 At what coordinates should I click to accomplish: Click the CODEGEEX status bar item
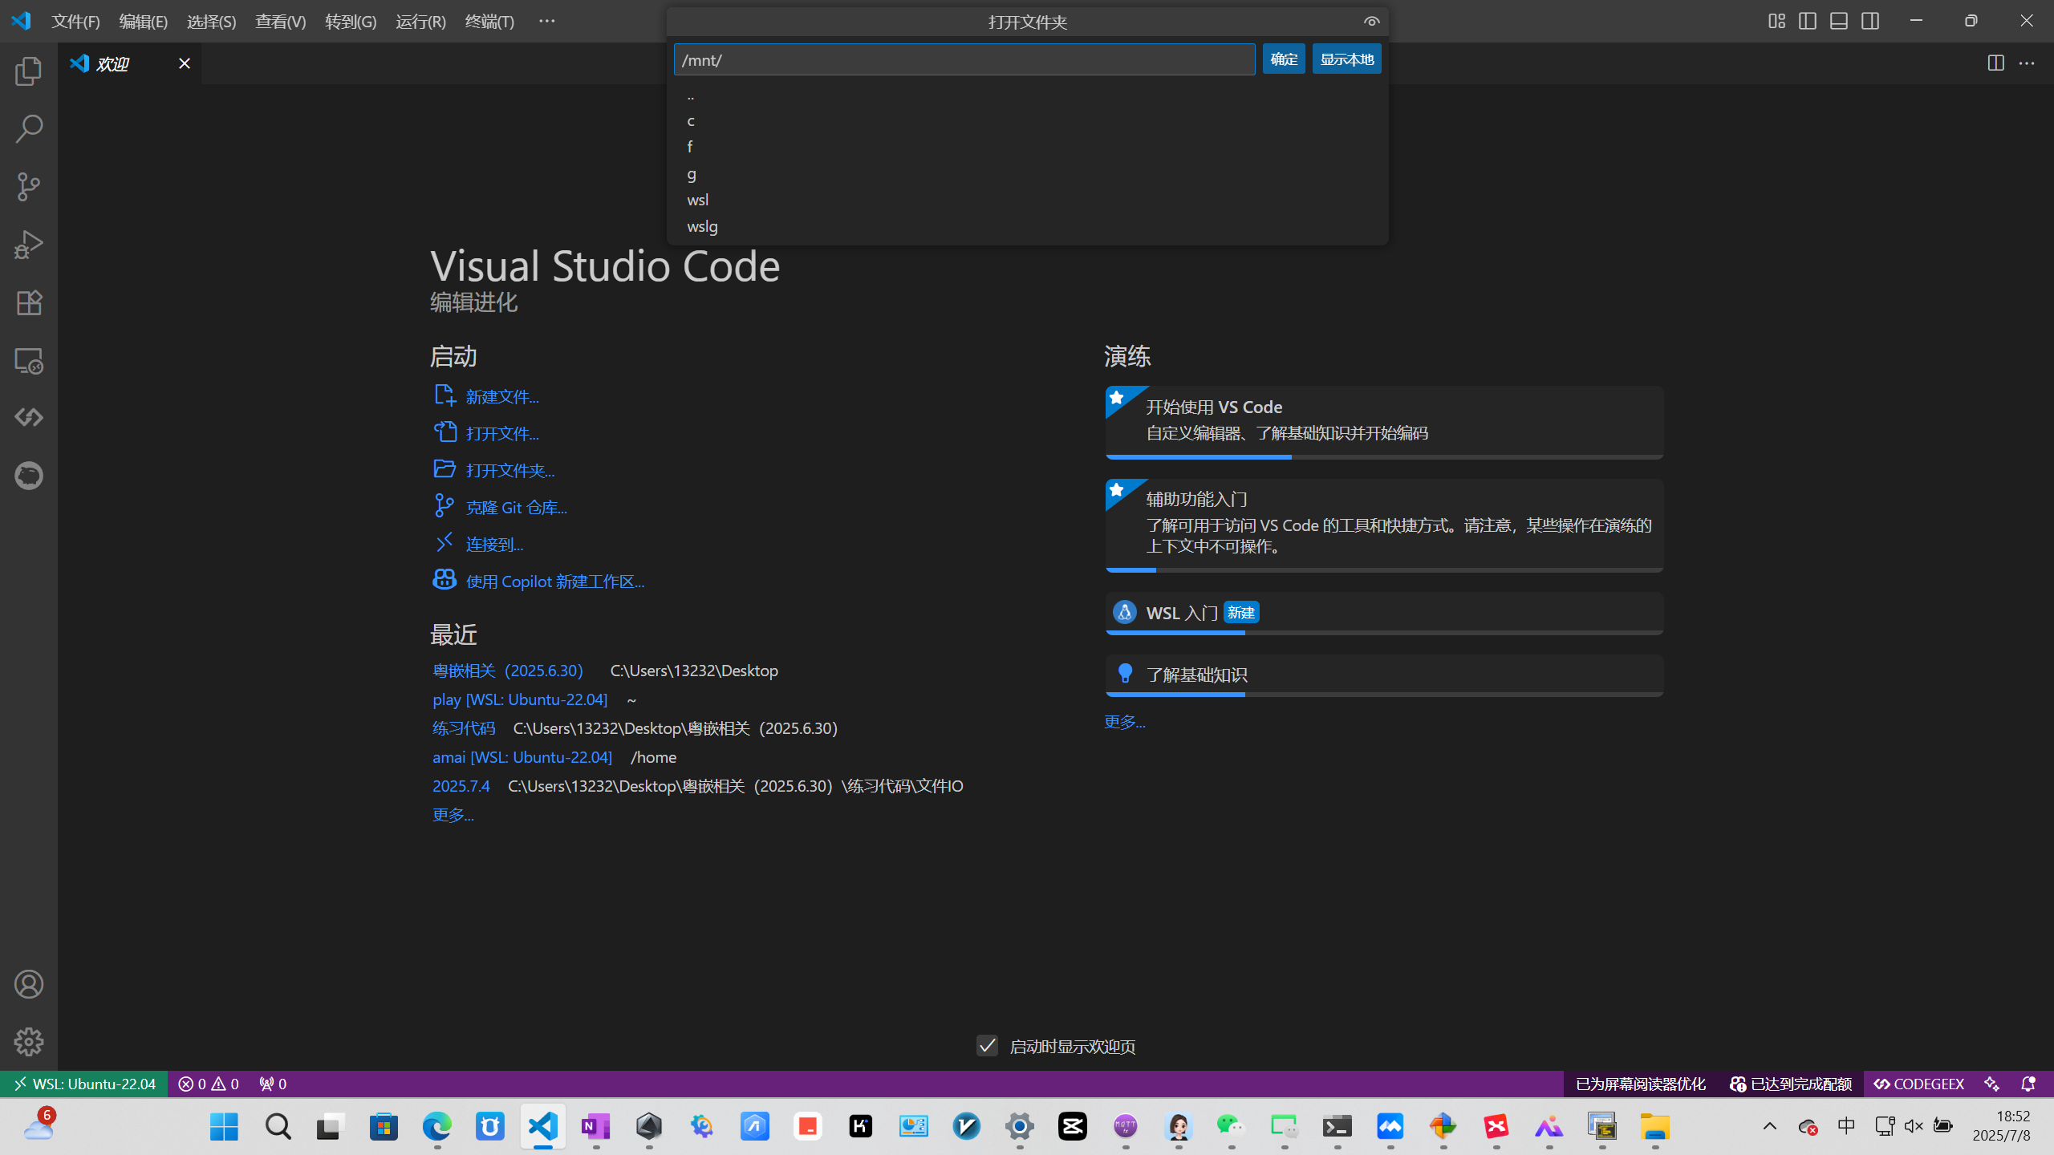1918,1083
